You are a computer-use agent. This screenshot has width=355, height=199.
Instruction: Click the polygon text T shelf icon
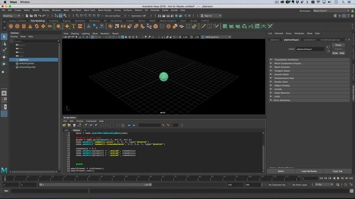tap(74, 26)
